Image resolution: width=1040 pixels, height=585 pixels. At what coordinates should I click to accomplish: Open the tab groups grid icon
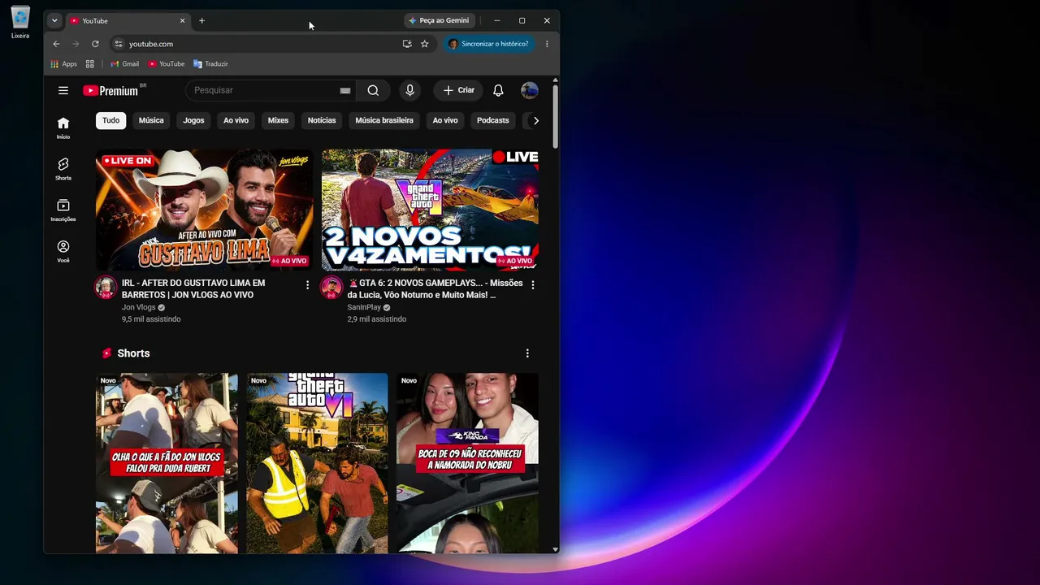point(90,64)
